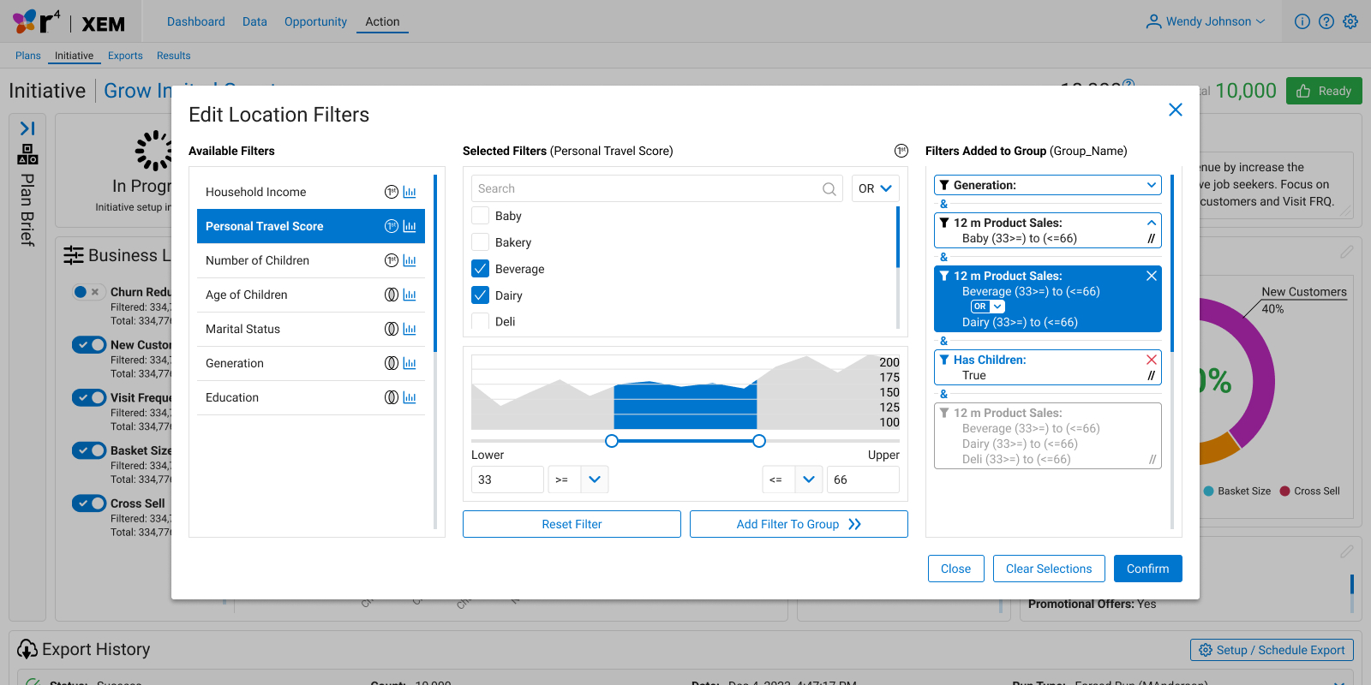Screen dimensions: 1371x685
Task: Check the Baby checkbox
Action: pyautogui.click(x=481, y=216)
